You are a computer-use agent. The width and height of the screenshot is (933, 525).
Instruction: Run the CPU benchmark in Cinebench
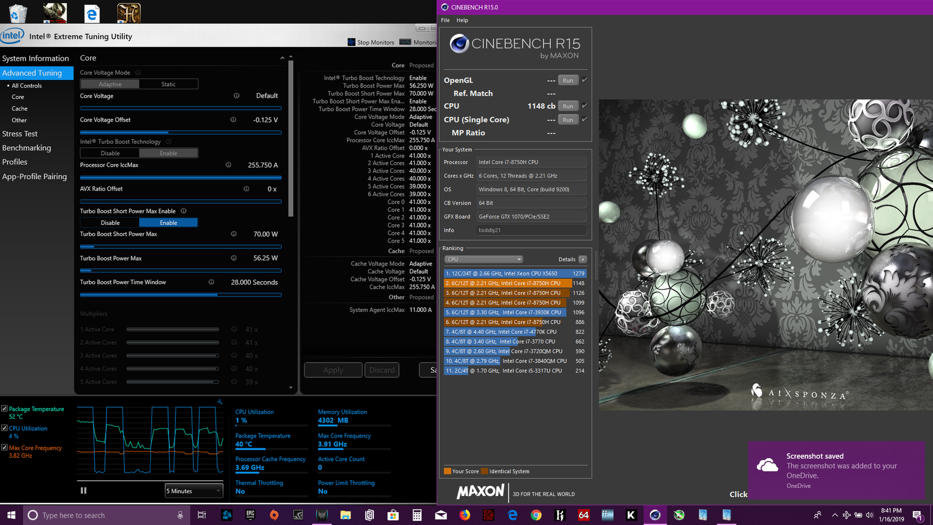point(568,106)
